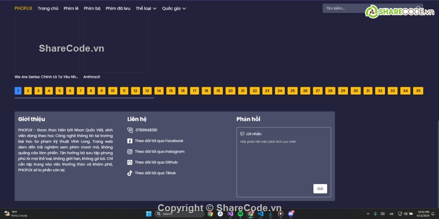The width and height of the screenshot is (439, 219).
Task: Click the Tìm kiếm search field
Action: coord(372,8)
